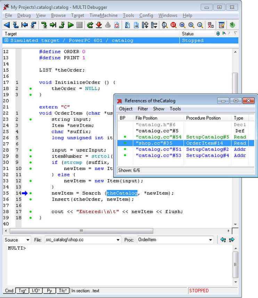Click the gray Halt square icon

(x=79, y=25)
